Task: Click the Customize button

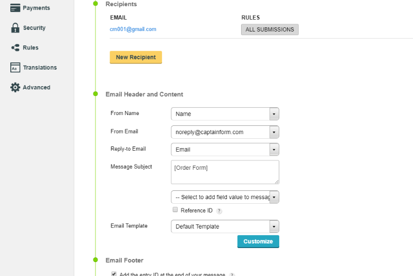Action: tap(258, 241)
